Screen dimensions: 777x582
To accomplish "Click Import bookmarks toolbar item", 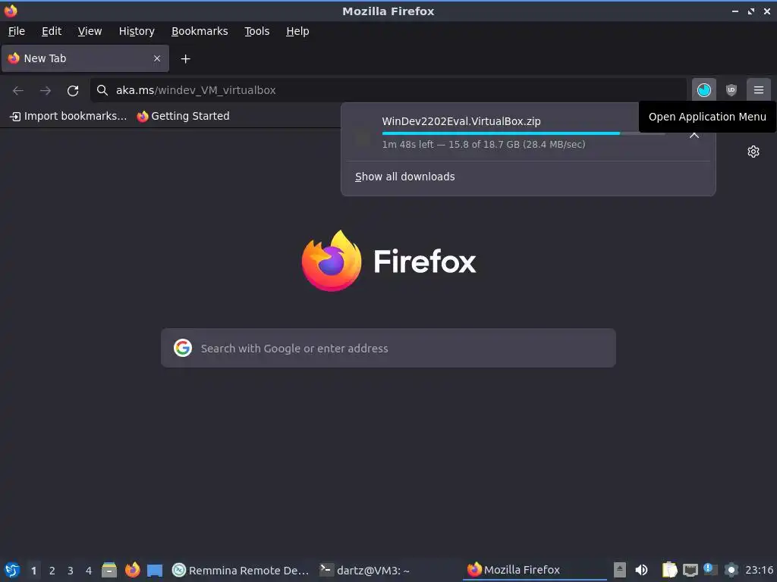I will tap(68, 116).
